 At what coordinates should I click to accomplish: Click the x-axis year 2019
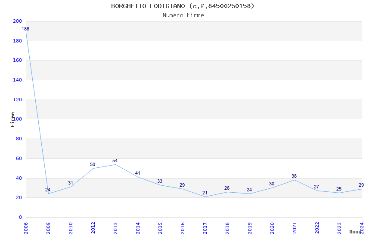[250, 228]
